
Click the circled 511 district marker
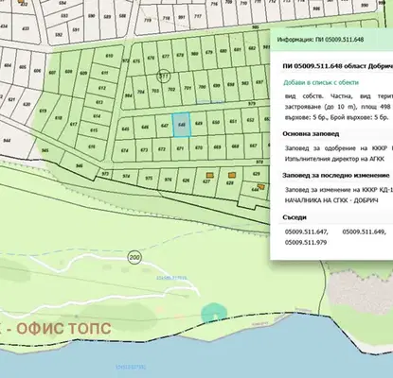click(164, 76)
